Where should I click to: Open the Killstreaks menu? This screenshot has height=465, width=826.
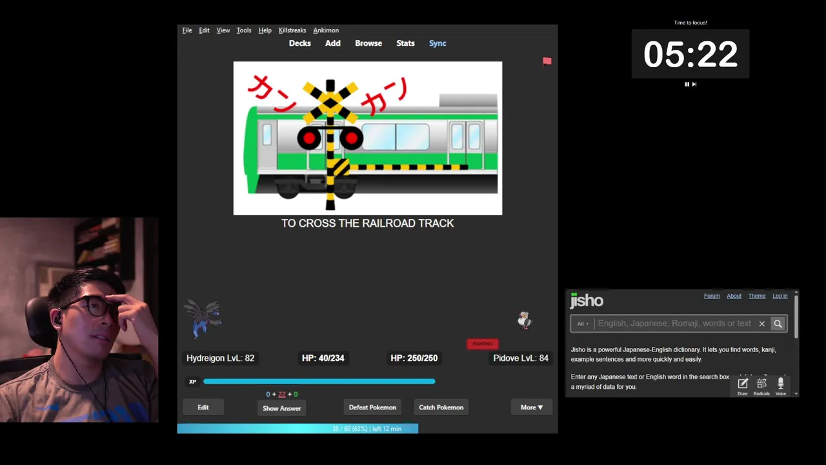[x=292, y=30]
